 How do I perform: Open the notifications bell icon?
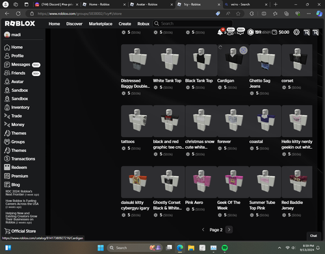pyautogui.click(x=220, y=32)
